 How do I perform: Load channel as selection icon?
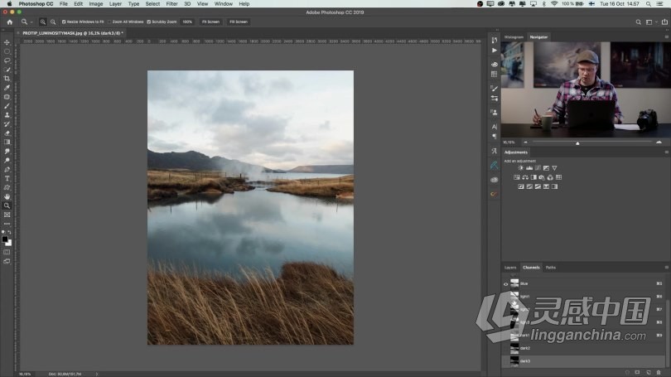point(627,373)
